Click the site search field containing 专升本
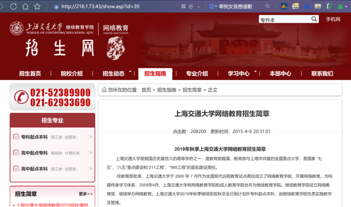The height and width of the screenshot is (207, 351). point(284,20)
